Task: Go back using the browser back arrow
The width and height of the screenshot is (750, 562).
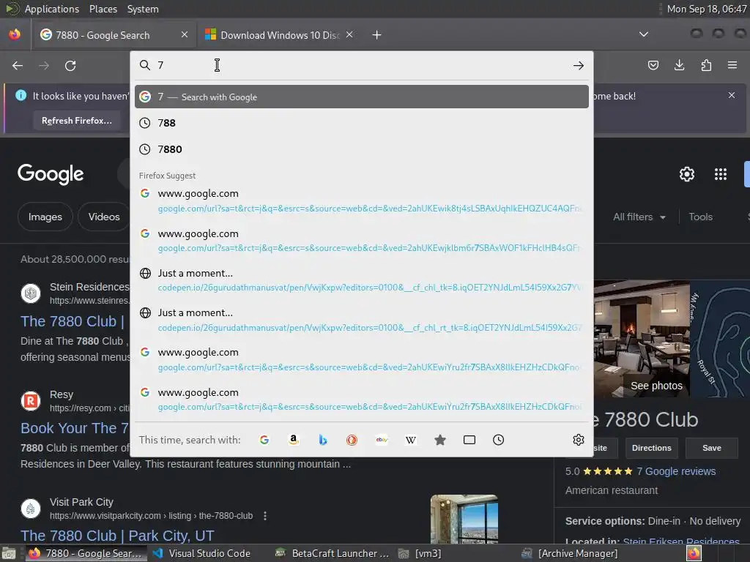Action: [x=18, y=65]
